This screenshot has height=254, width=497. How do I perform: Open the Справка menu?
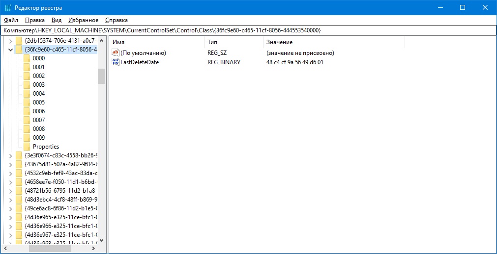116,20
